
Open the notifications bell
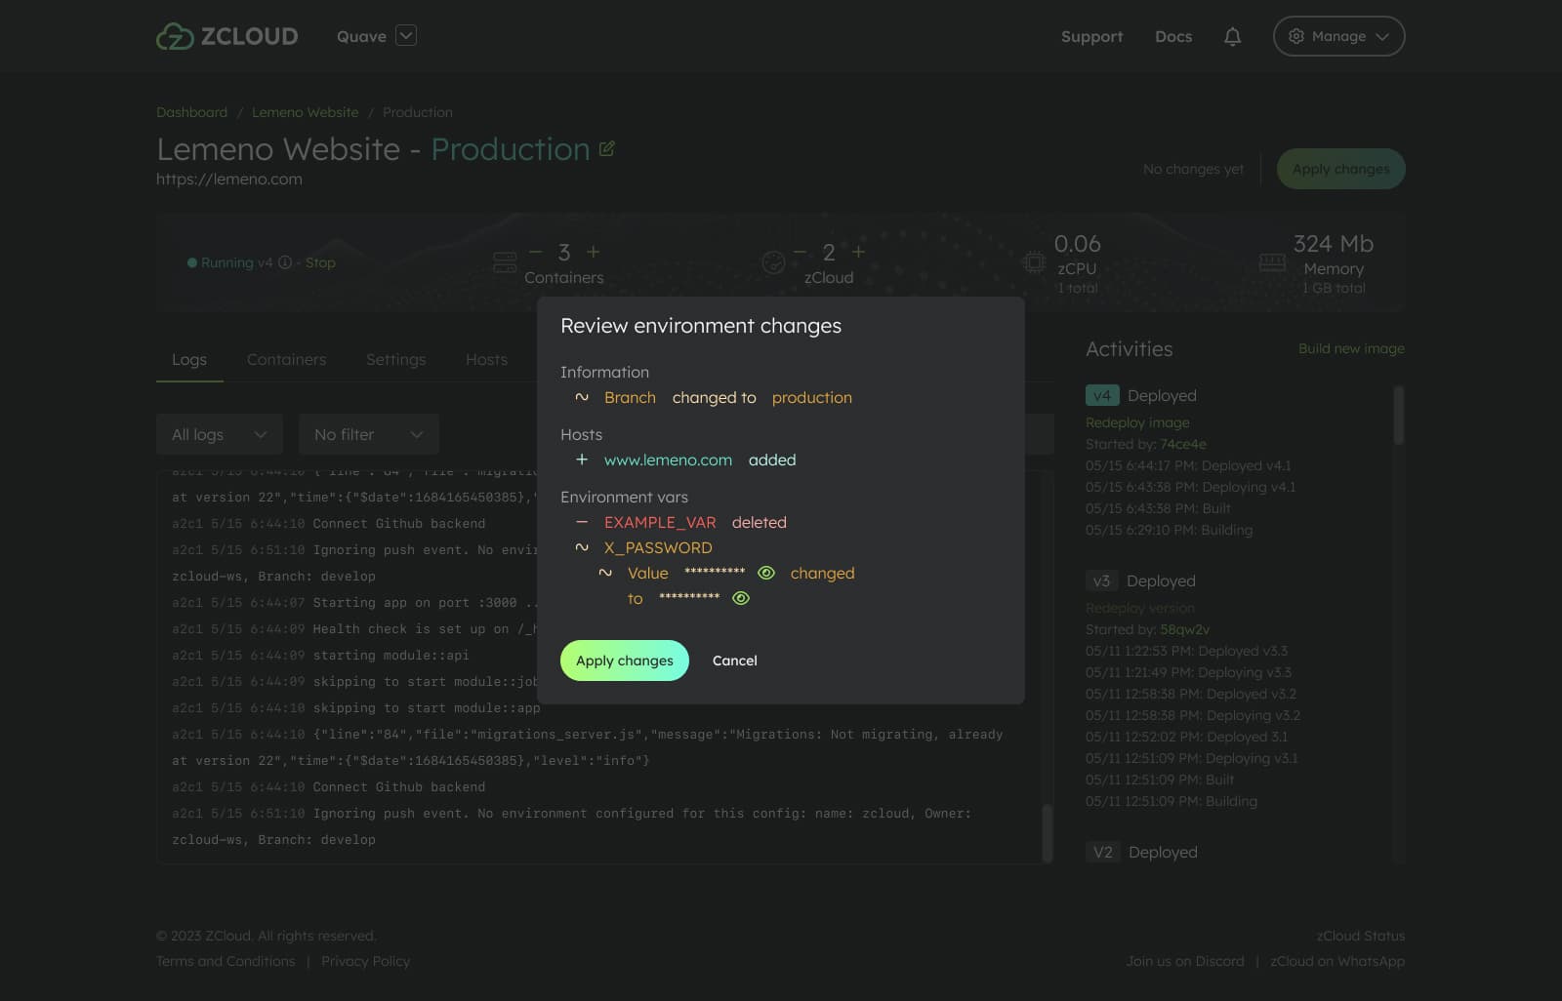point(1232,36)
